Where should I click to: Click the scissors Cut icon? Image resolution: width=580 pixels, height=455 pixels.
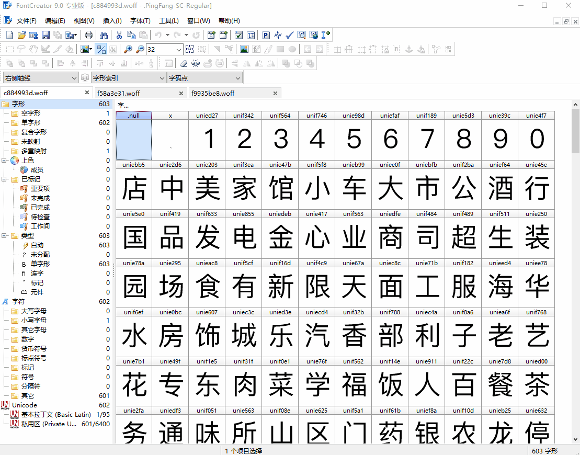pos(119,35)
